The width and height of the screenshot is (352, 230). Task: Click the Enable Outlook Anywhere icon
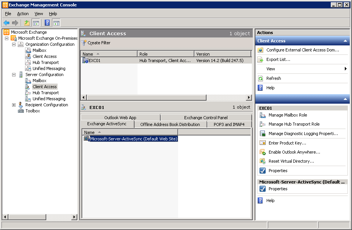click(263, 152)
